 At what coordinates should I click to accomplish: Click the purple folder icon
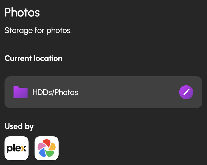20,92
